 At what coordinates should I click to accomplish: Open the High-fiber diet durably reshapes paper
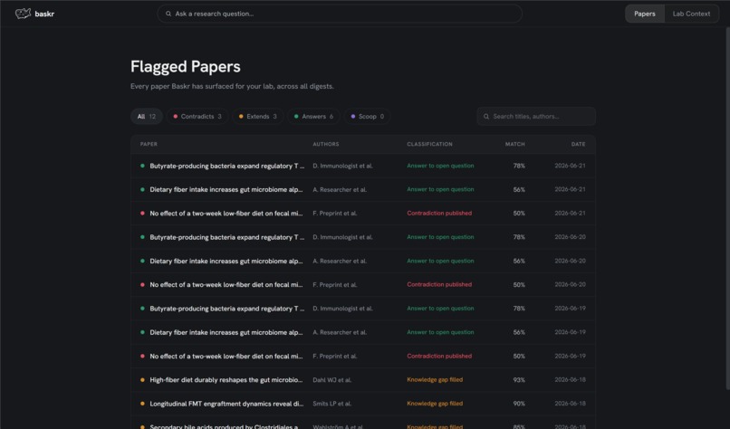(363, 380)
